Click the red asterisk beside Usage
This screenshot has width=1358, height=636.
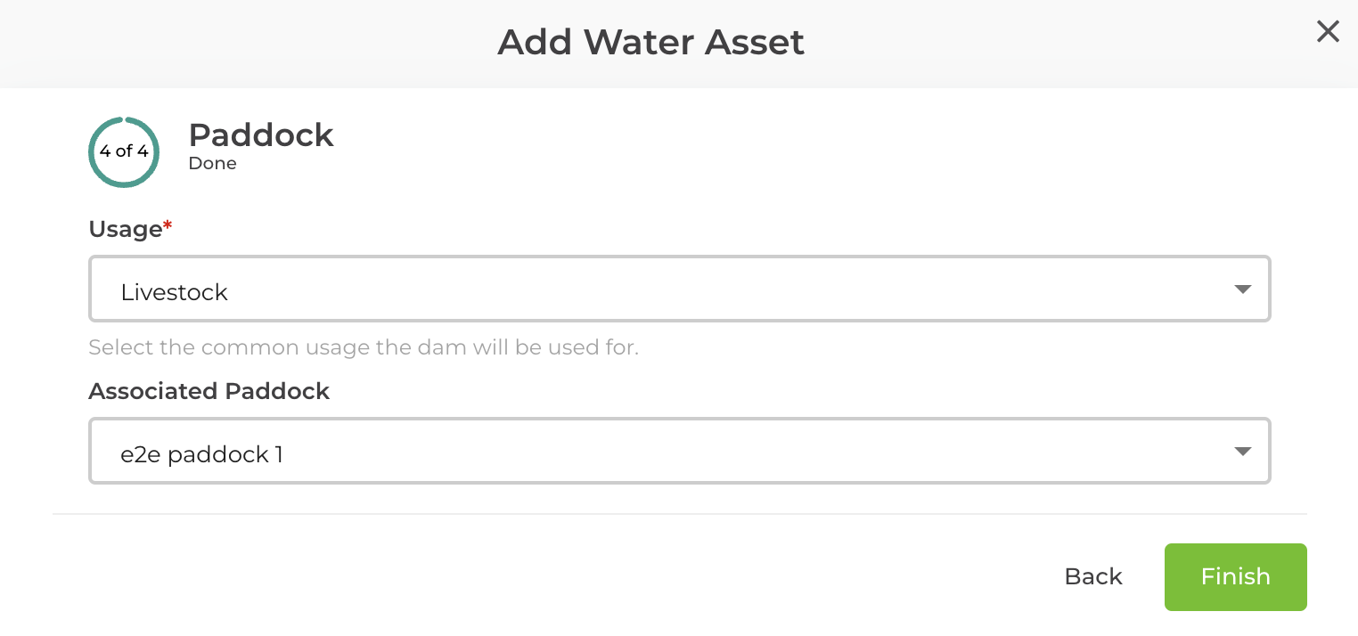pyautogui.click(x=168, y=223)
